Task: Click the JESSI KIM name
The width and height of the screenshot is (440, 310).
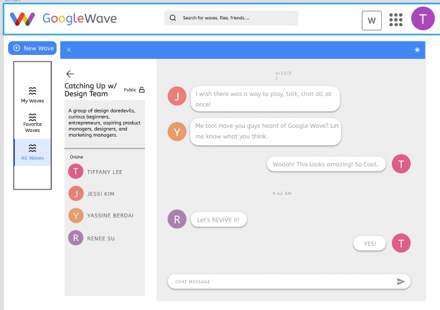Action: pyautogui.click(x=101, y=194)
